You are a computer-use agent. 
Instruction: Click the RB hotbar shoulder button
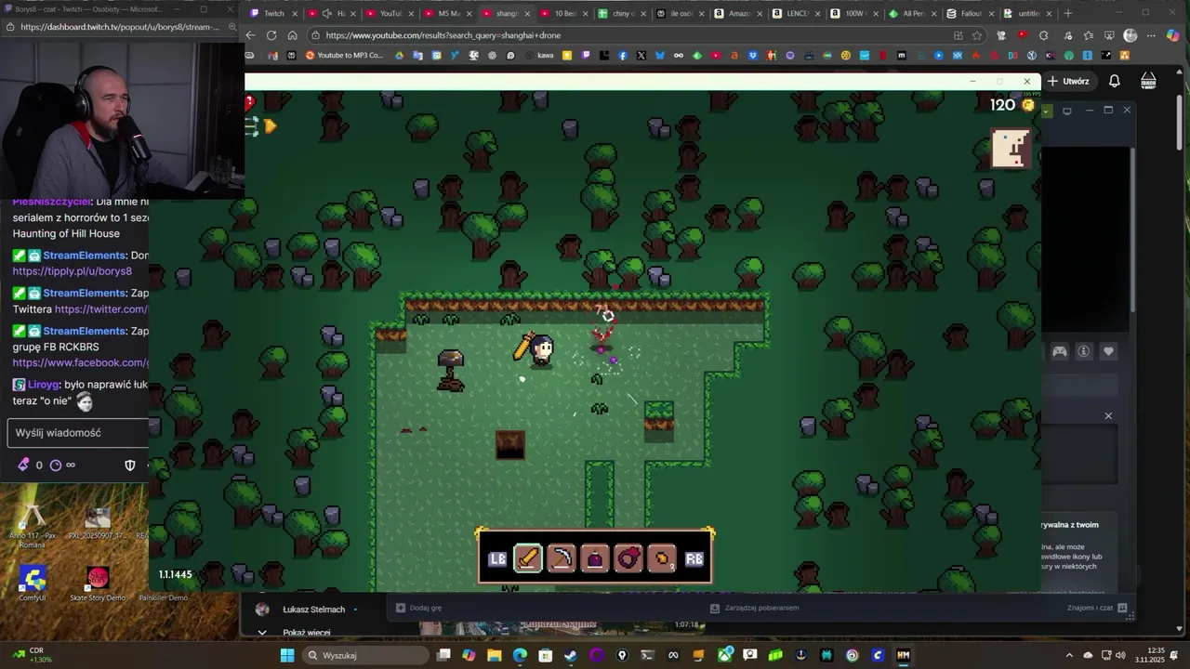pos(694,558)
